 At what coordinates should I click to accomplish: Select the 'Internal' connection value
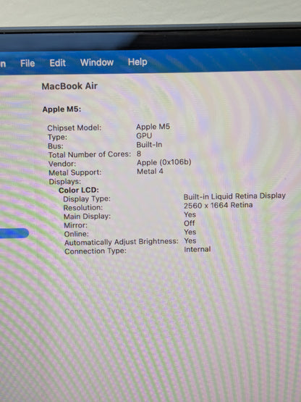click(198, 249)
